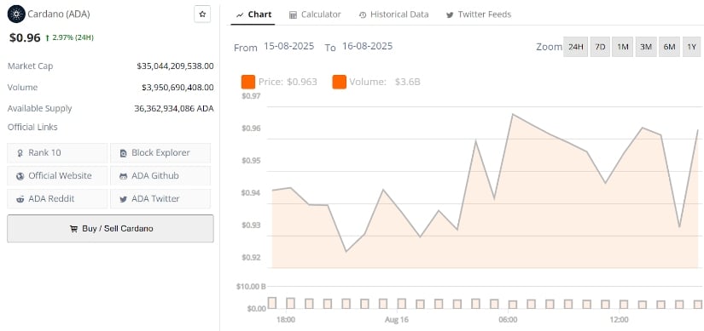704x331 pixels.
Task: Open the ADA Github link
Action: [x=160, y=175]
